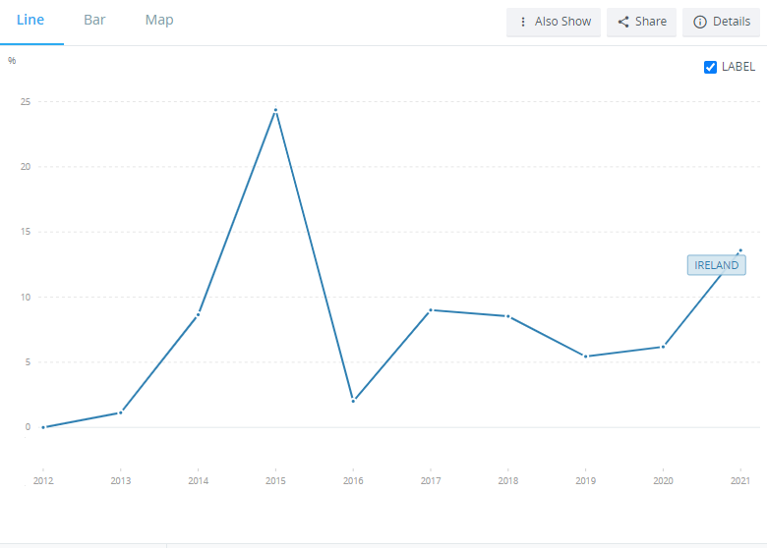The width and height of the screenshot is (767, 548).
Task: Click the 2016 data point
Action: (x=353, y=401)
